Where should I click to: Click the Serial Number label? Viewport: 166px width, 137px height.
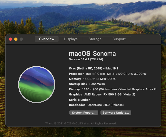tap(80, 100)
